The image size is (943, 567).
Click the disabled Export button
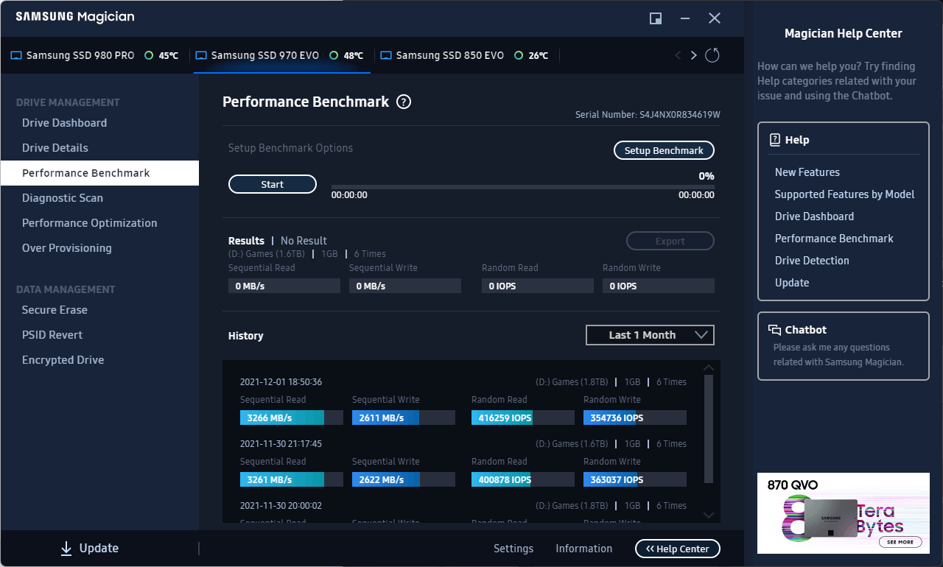click(x=670, y=241)
